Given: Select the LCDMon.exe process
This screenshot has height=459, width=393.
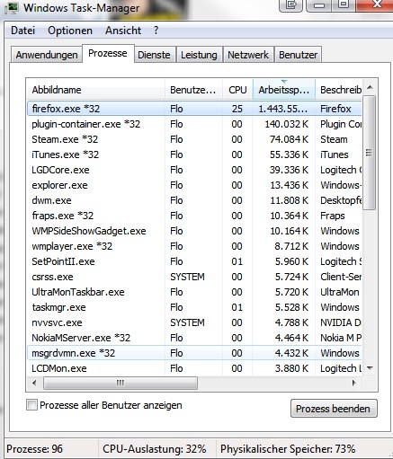Looking at the screenshot, I should click(194, 368).
